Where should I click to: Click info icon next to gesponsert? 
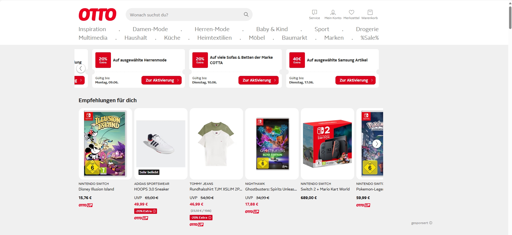point(431,223)
